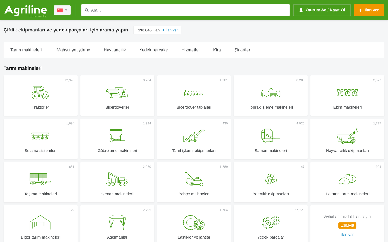Click the Gübreleme makineleri label
The height and width of the screenshot is (242, 388).
tap(117, 151)
